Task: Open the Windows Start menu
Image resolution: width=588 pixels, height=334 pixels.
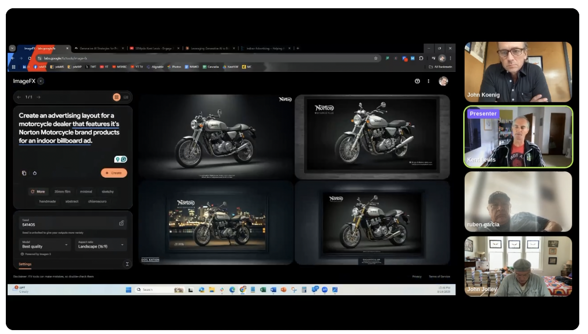Action: point(128,290)
